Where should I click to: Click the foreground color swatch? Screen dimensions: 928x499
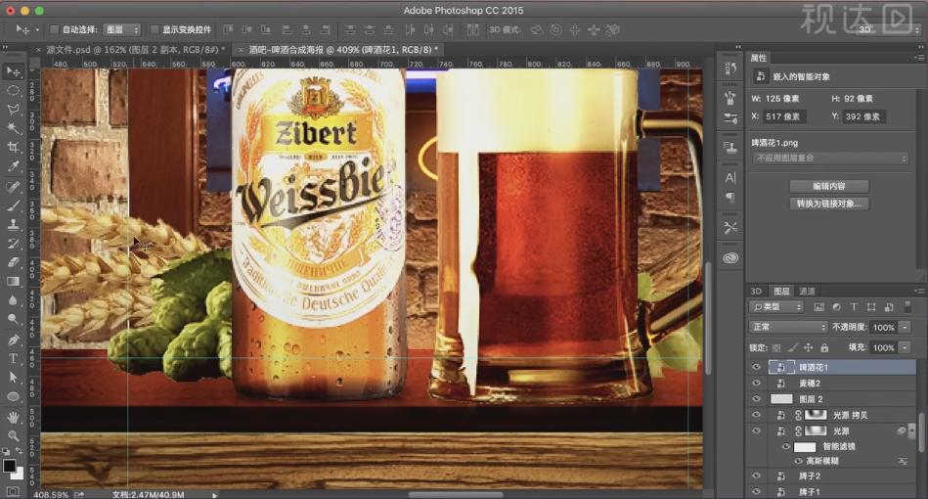pos(9,465)
